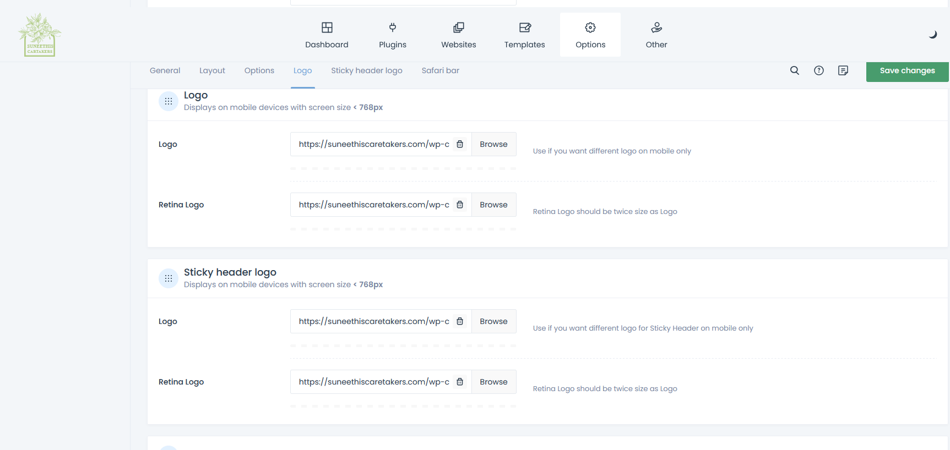
Task: Open the notes document icon
Action: 843,70
